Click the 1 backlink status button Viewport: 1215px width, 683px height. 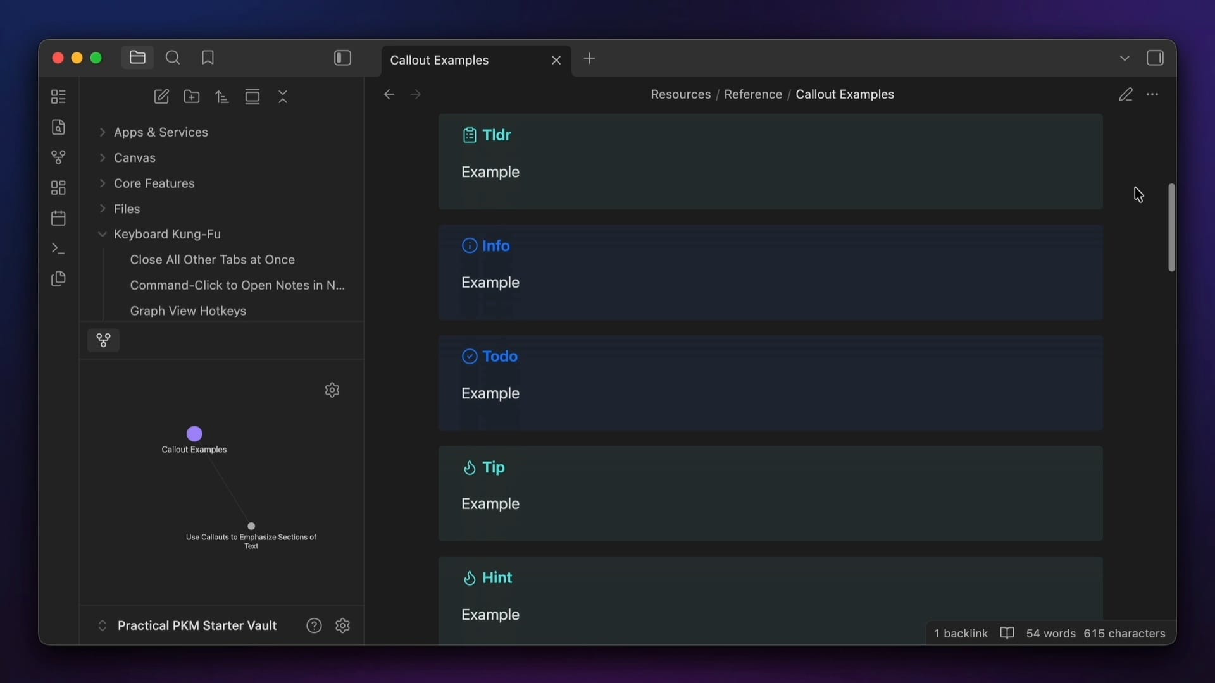[961, 634]
